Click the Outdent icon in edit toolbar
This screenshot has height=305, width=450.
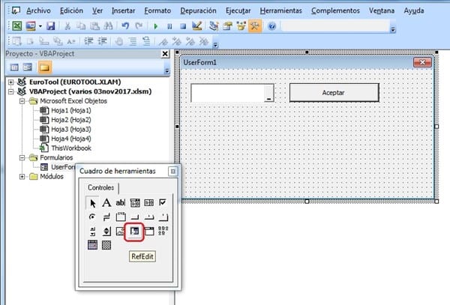tap(103, 41)
